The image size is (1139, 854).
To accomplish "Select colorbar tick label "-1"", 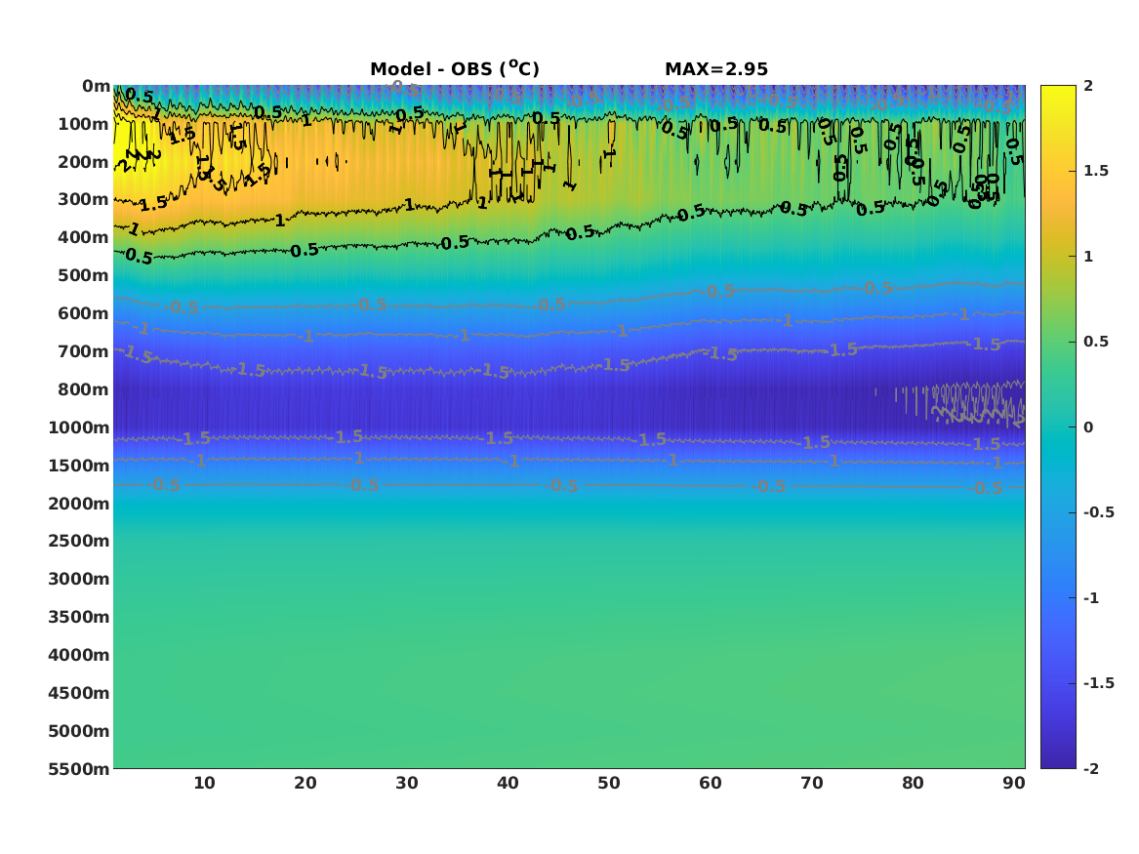I will (1091, 597).
